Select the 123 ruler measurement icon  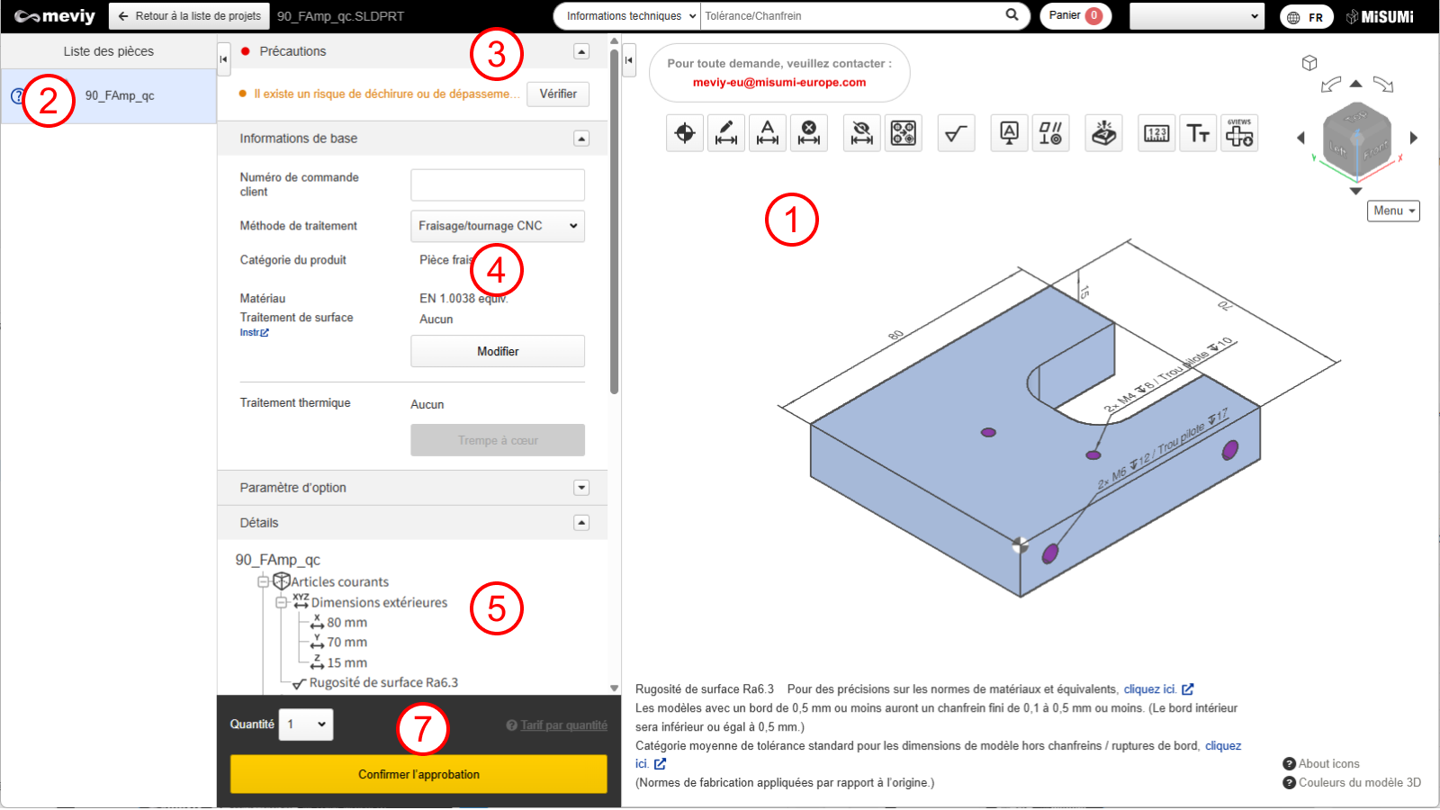point(1156,133)
